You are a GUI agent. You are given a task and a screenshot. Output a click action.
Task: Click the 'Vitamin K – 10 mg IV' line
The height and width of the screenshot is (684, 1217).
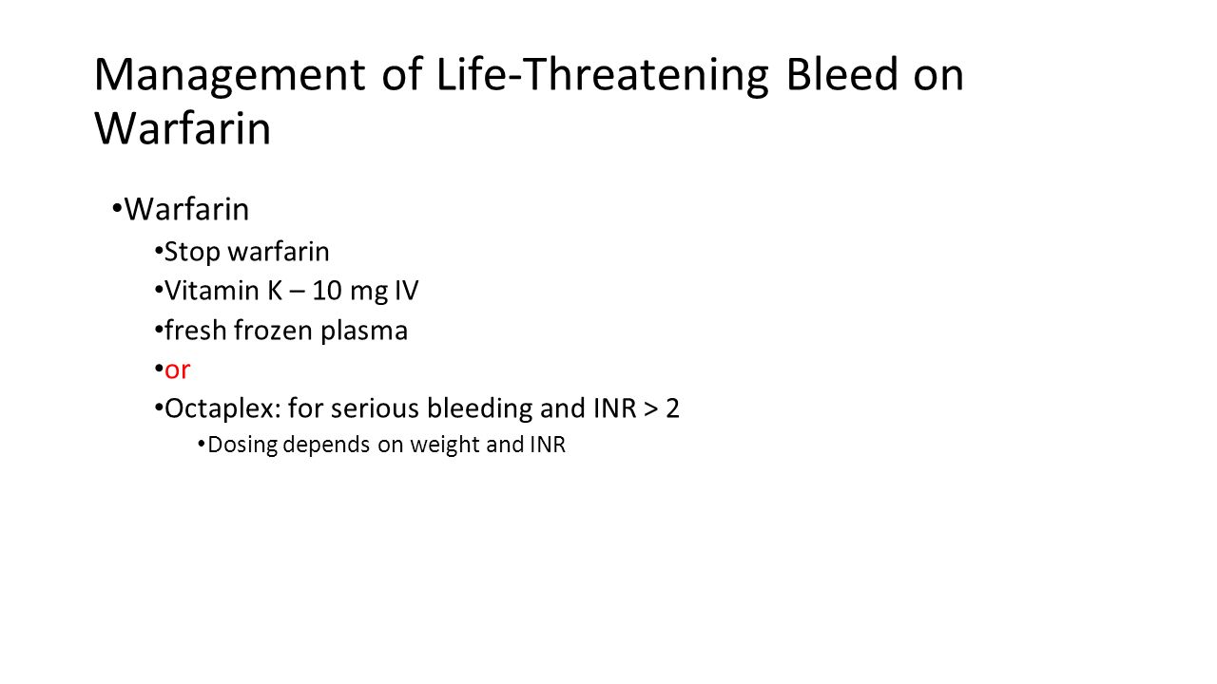tap(292, 291)
